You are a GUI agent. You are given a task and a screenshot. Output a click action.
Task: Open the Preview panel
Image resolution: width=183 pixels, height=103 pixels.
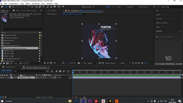click(159, 19)
